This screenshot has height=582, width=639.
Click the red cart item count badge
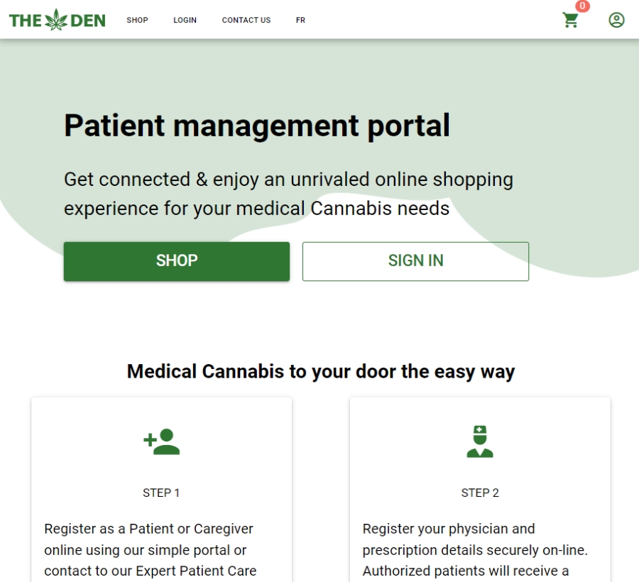pos(582,6)
